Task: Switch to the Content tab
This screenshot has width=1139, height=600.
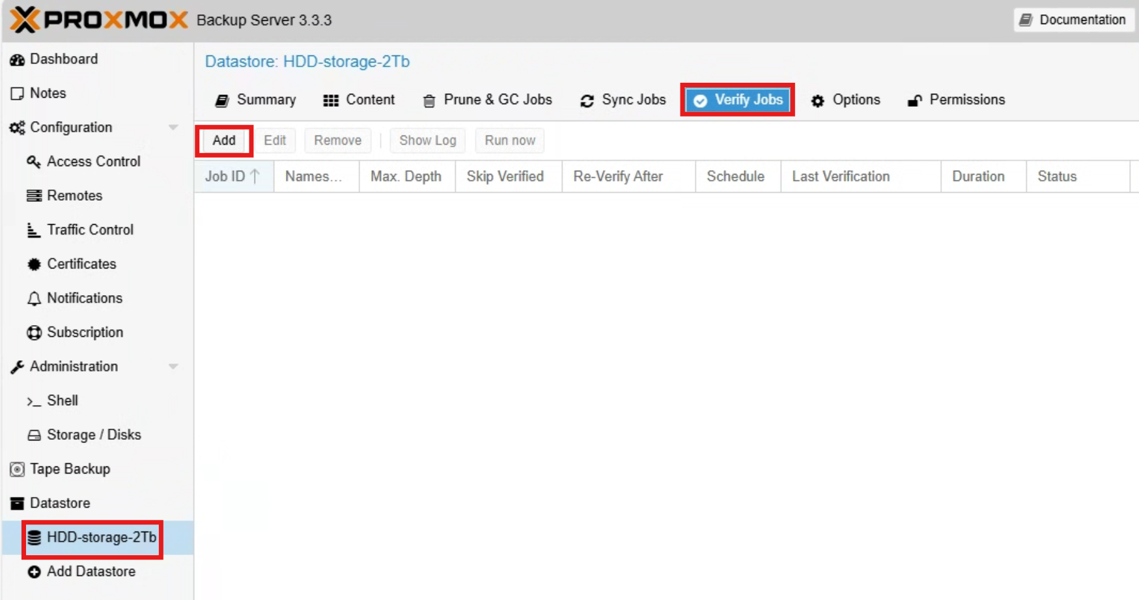Action: 359,100
